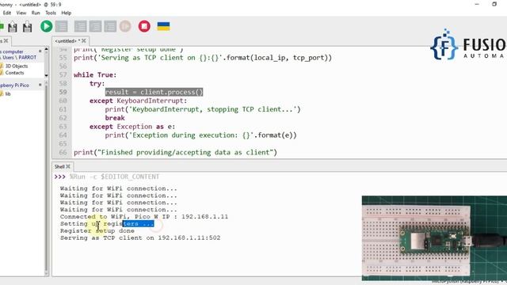Close the <untitled> editor tab
Viewport: 507px width, 285px height.
click(x=84, y=40)
